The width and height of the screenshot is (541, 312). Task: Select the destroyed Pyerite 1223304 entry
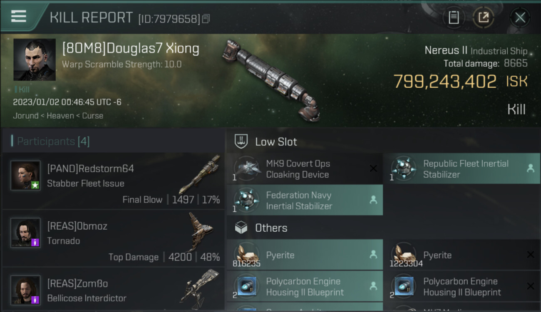pyautogui.click(x=462, y=255)
